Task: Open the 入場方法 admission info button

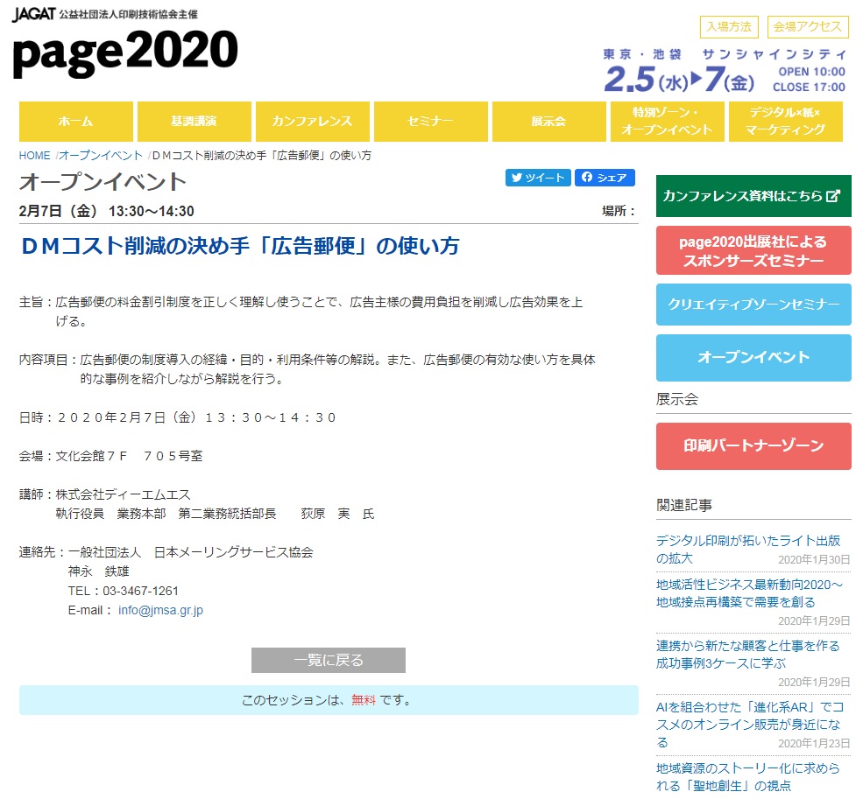Action: (729, 27)
